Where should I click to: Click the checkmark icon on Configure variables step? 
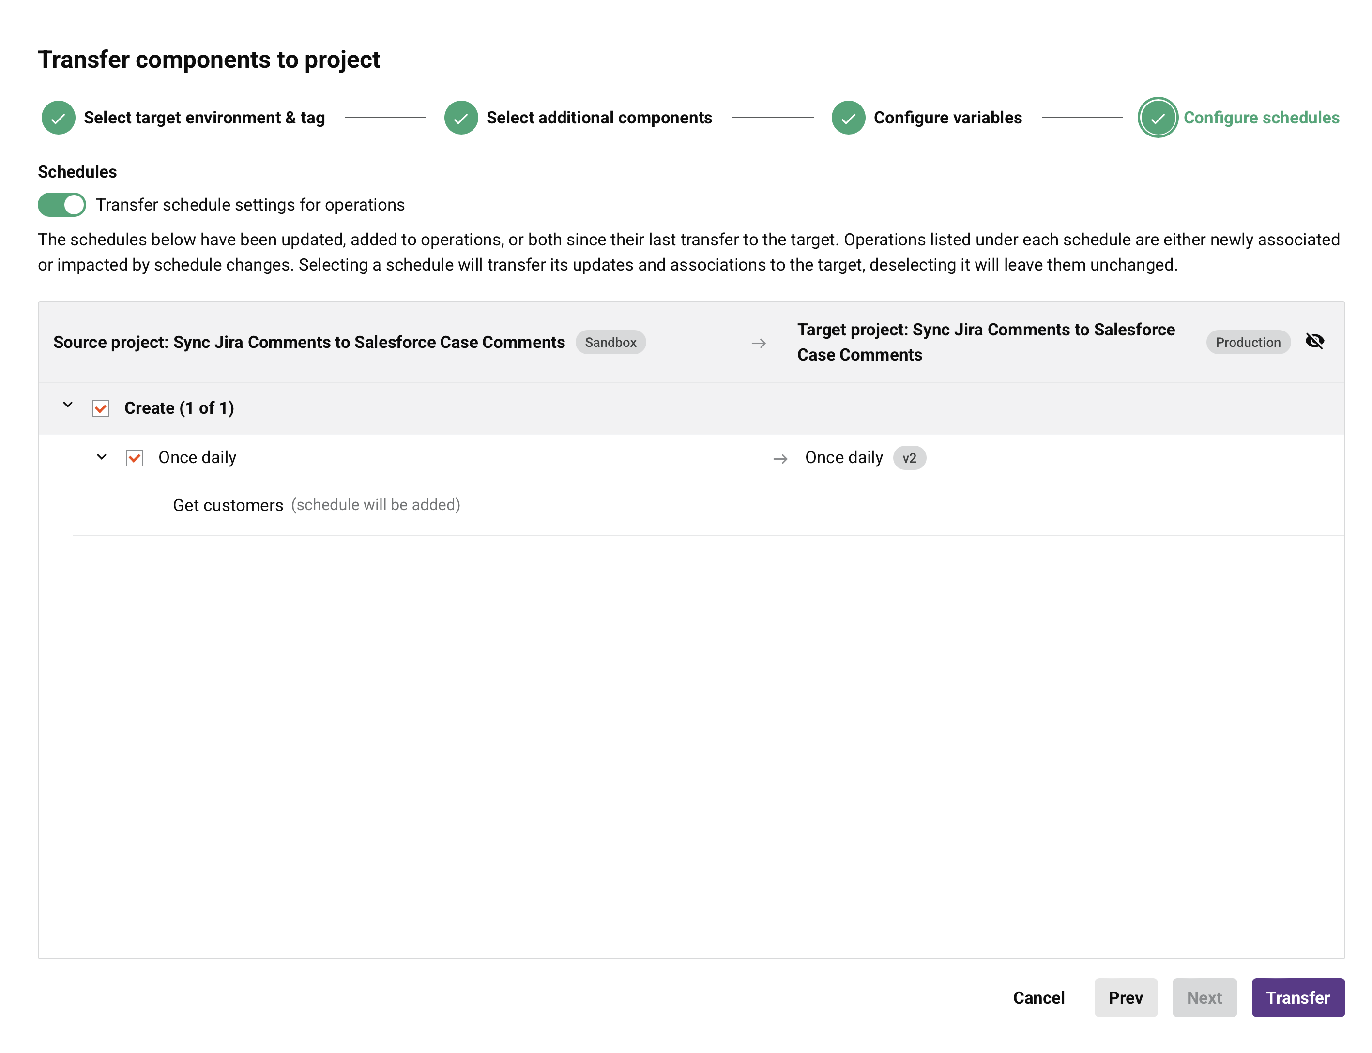(x=848, y=117)
